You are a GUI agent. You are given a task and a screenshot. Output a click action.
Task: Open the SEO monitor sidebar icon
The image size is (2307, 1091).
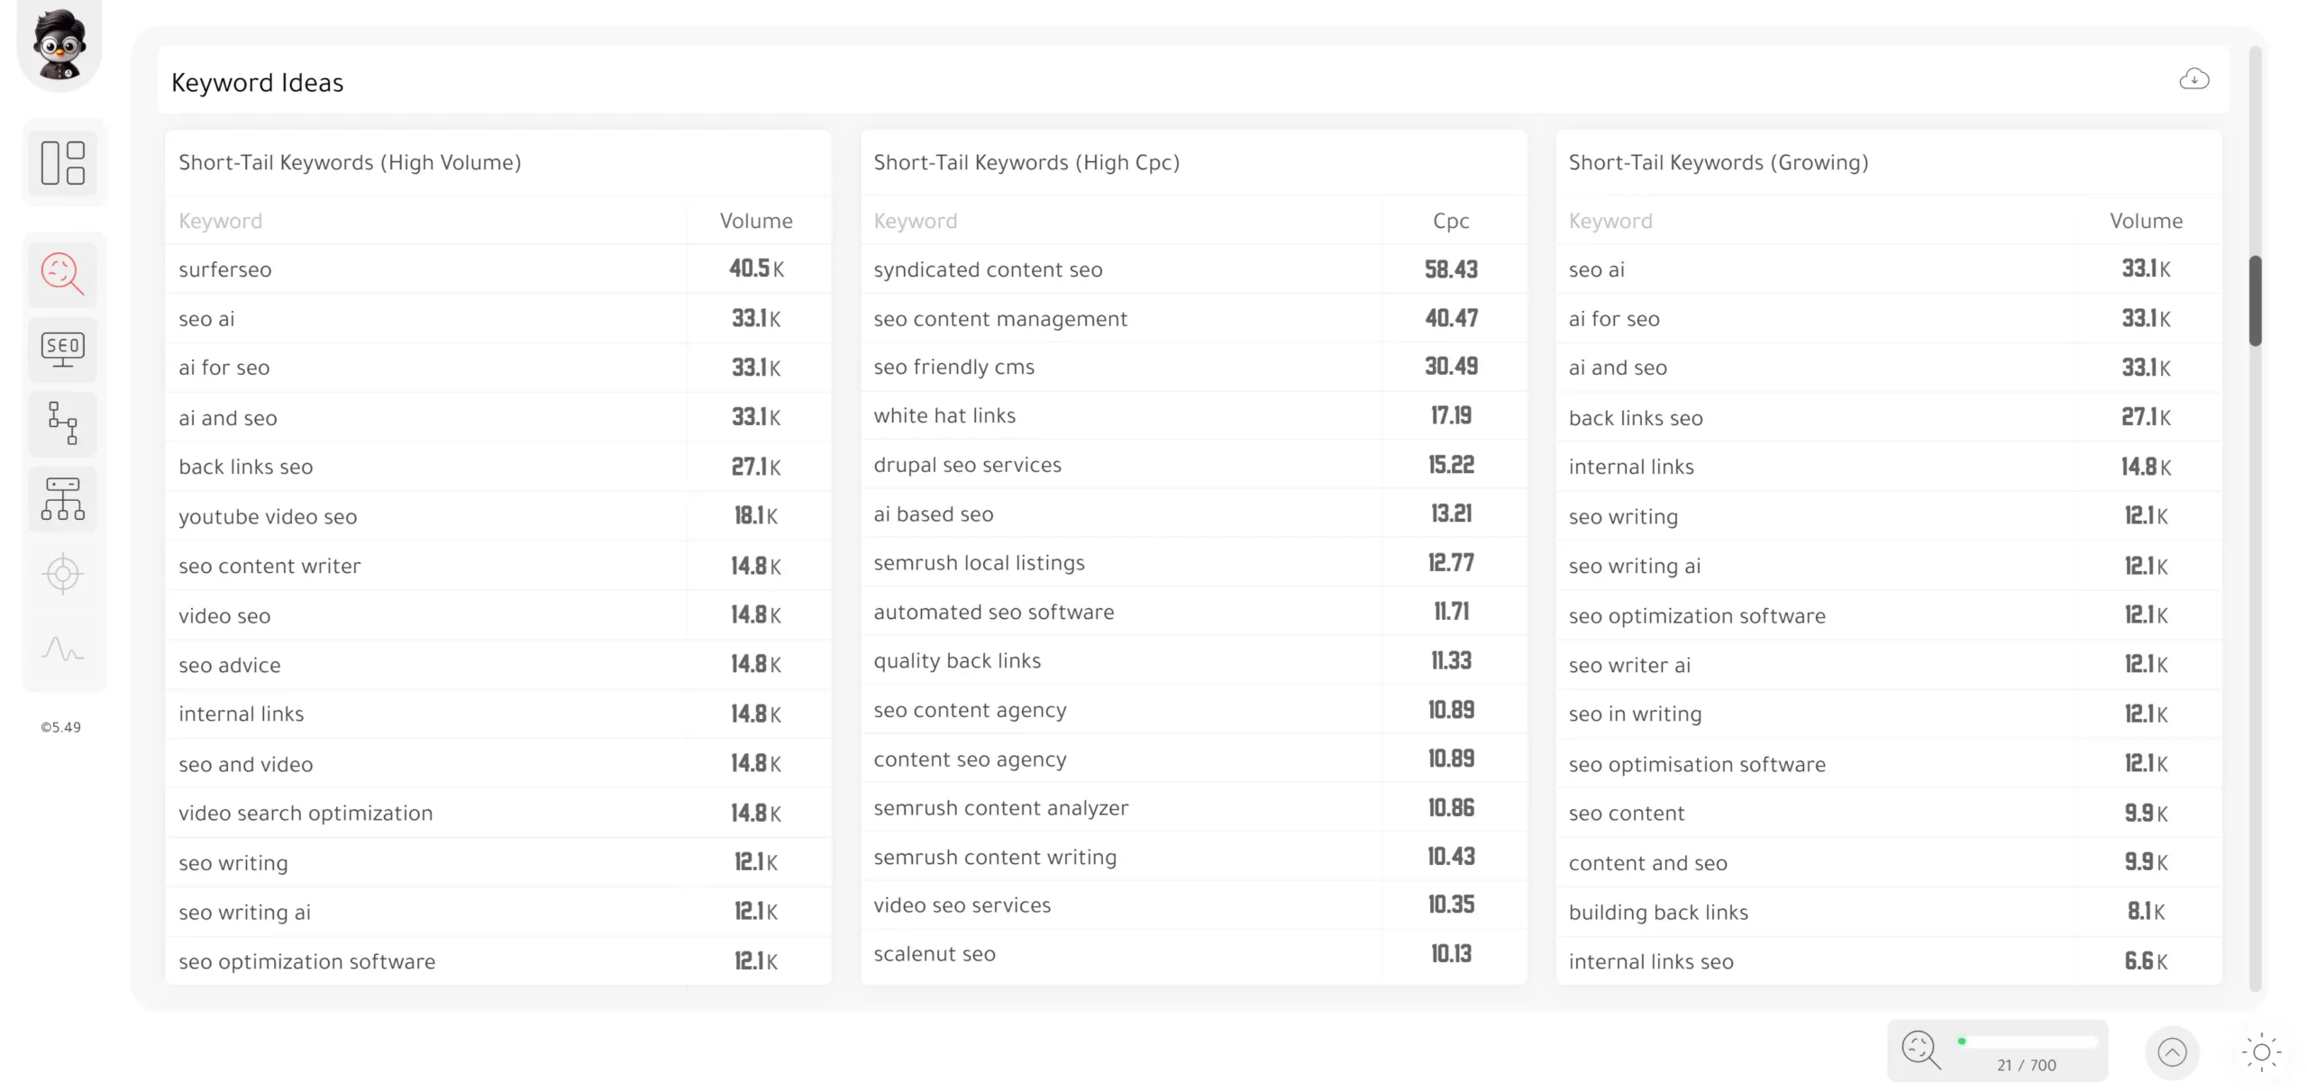coord(63,350)
